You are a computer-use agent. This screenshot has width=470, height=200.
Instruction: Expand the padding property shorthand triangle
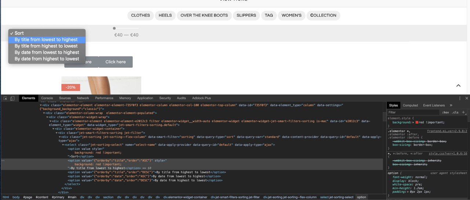tap(408, 192)
